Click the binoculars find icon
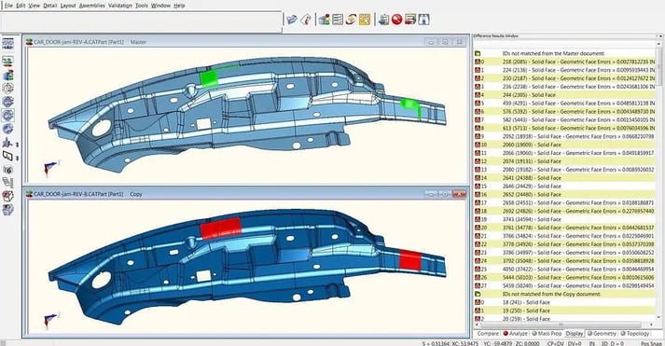 coord(423,20)
